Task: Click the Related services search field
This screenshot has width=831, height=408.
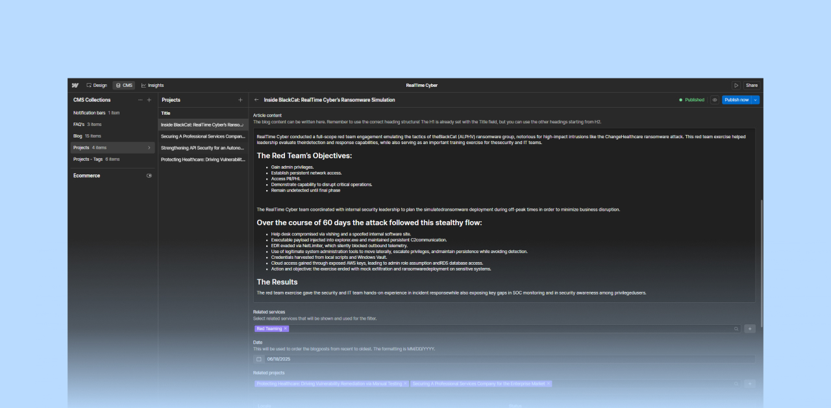Action: 497,329
